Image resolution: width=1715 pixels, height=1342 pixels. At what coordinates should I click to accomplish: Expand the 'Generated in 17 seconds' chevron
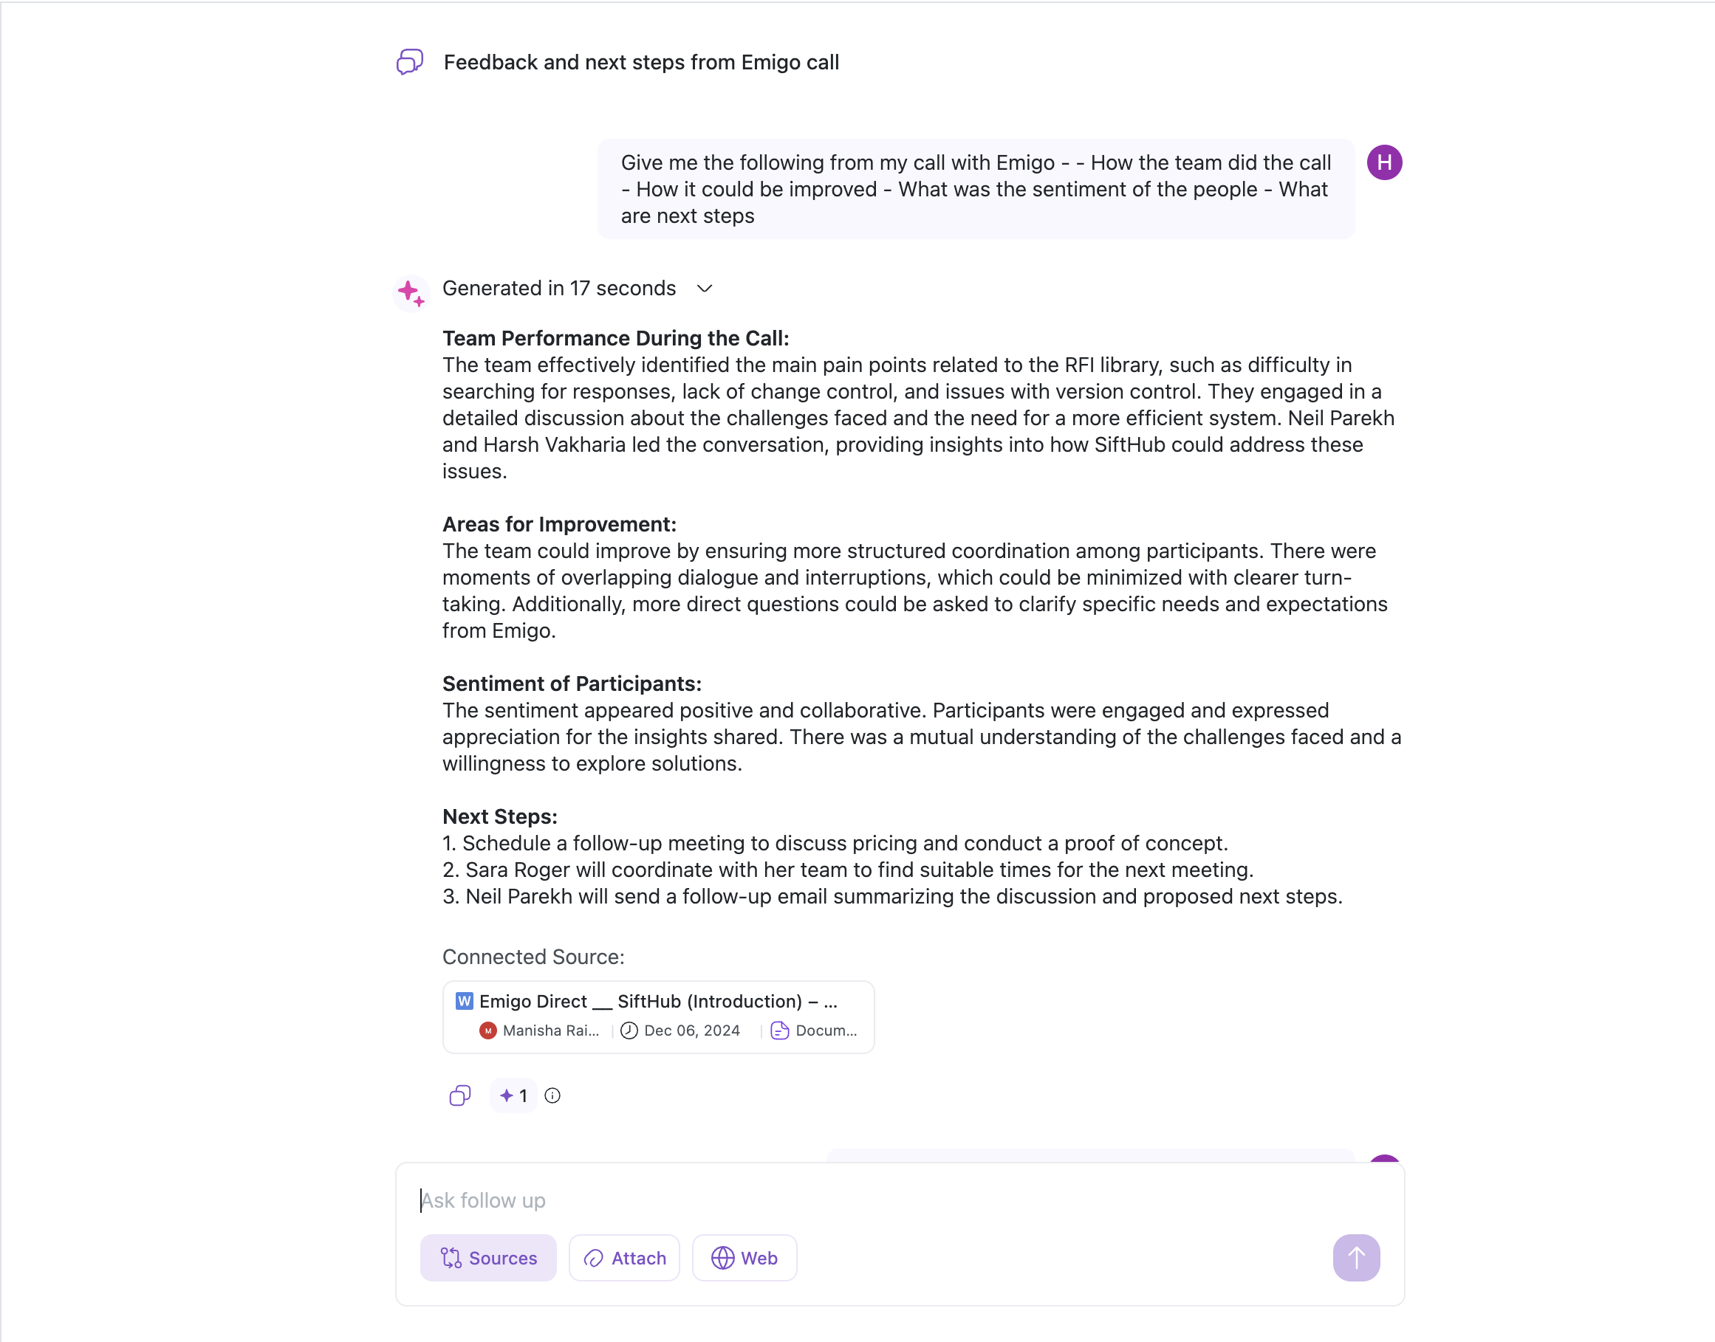pyautogui.click(x=704, y=289)
